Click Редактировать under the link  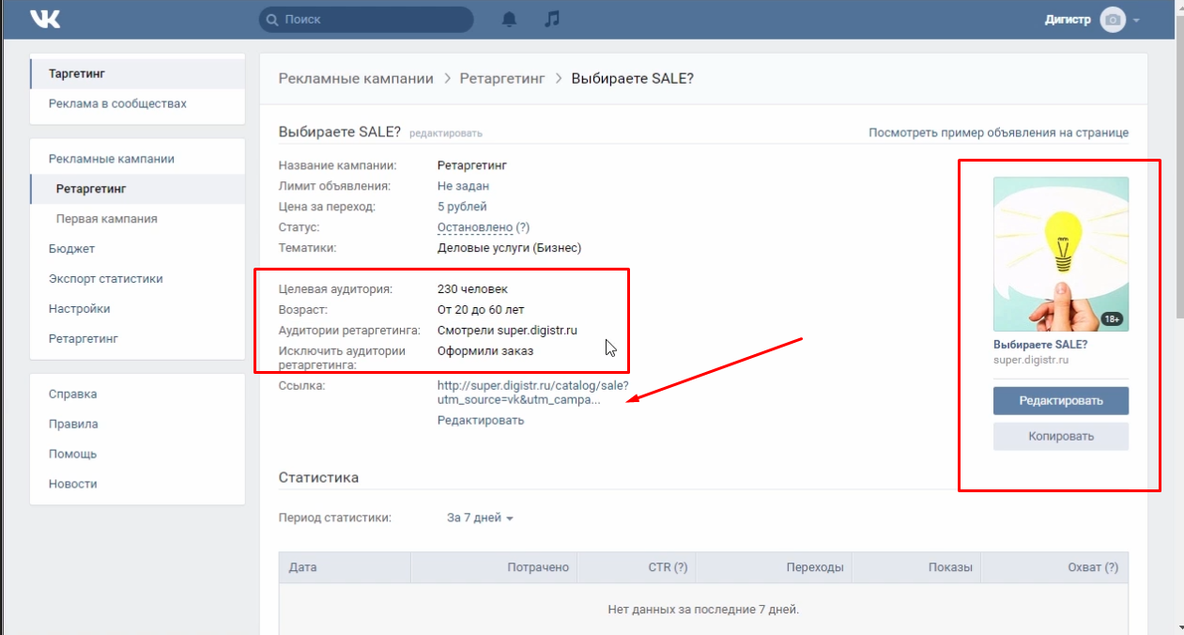click(x=481, y=420)
